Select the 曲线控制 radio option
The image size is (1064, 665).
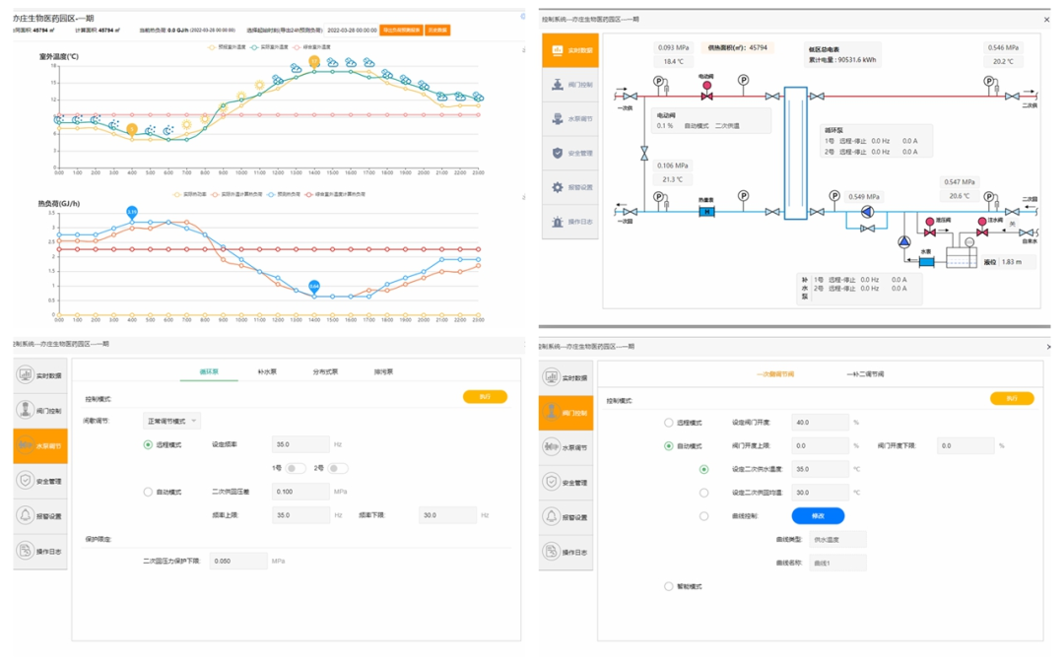click(x=703, y=516)
